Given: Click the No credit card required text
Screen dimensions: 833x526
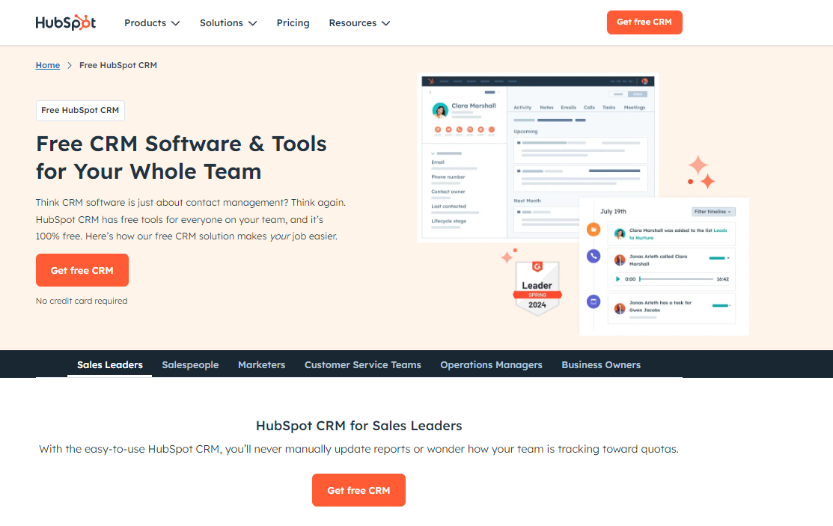Looking at the screenshot, I should pos(82,301).
